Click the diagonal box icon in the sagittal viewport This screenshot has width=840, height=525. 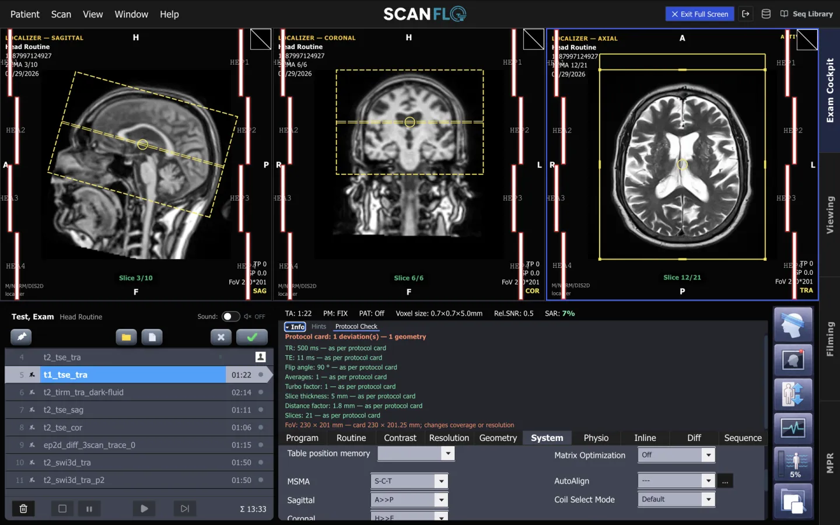coord(261,40)
